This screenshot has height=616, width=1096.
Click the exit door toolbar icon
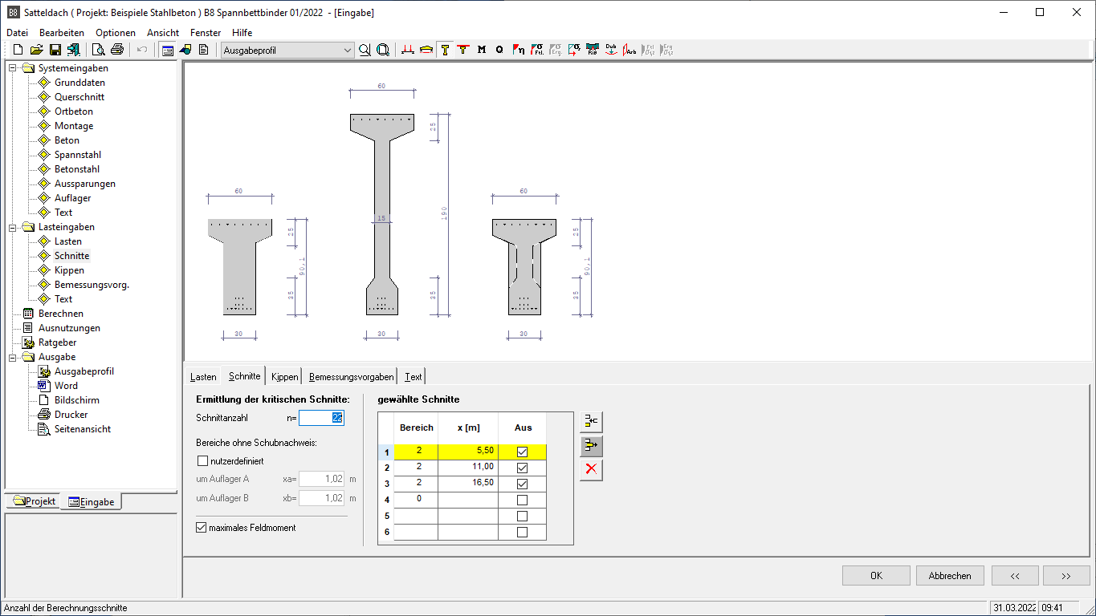pyautogui.click(x=74, y=50)
